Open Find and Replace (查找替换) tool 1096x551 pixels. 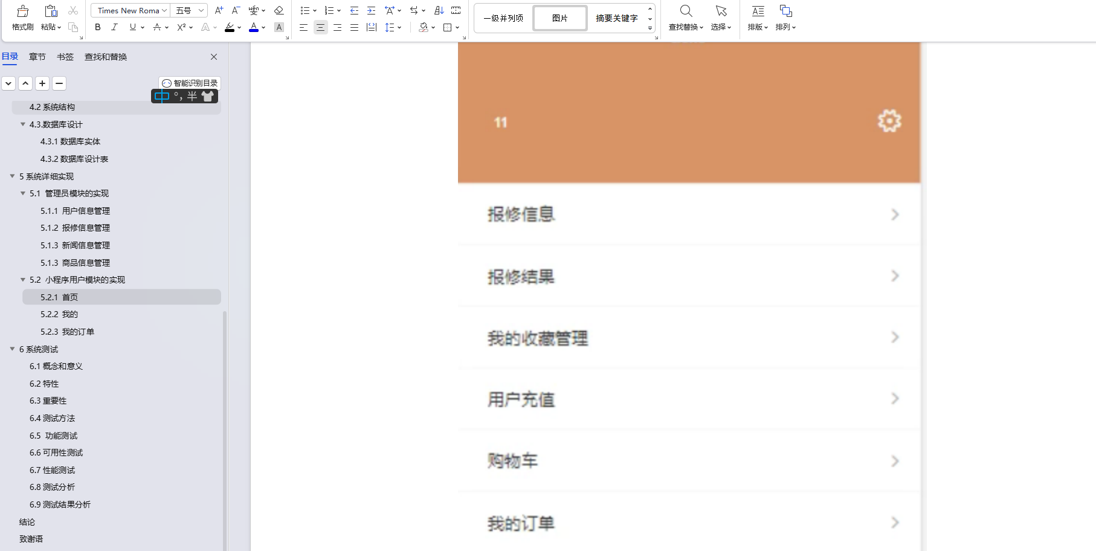coord(685,17)
